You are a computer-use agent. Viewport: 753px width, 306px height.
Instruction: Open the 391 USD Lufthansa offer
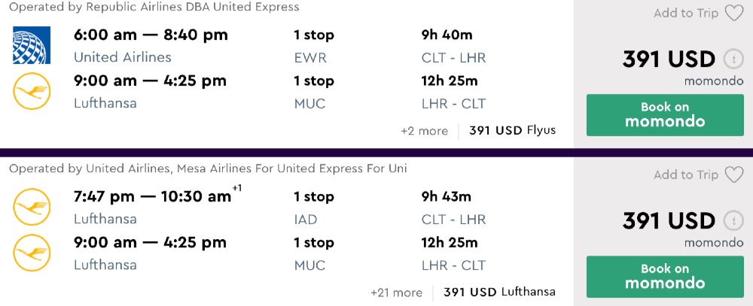pyautogui.click(x=499, y=292)
